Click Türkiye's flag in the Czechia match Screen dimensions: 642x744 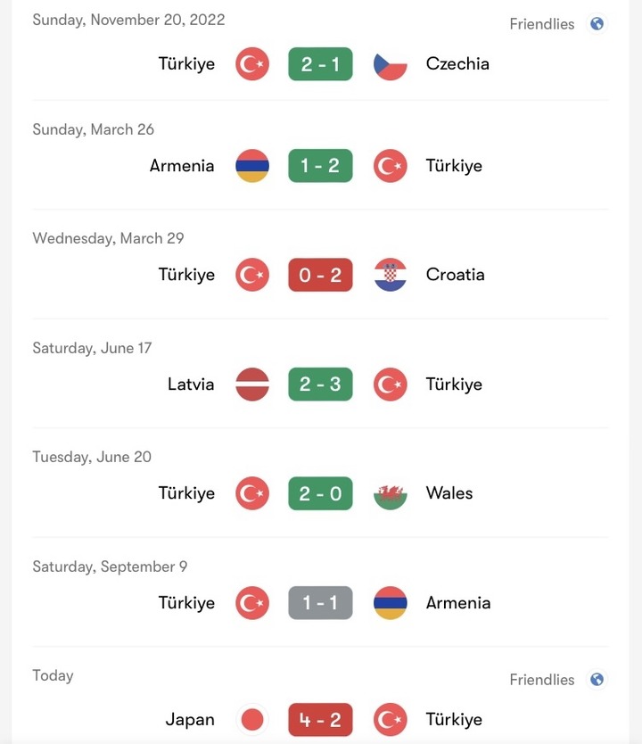252,64
